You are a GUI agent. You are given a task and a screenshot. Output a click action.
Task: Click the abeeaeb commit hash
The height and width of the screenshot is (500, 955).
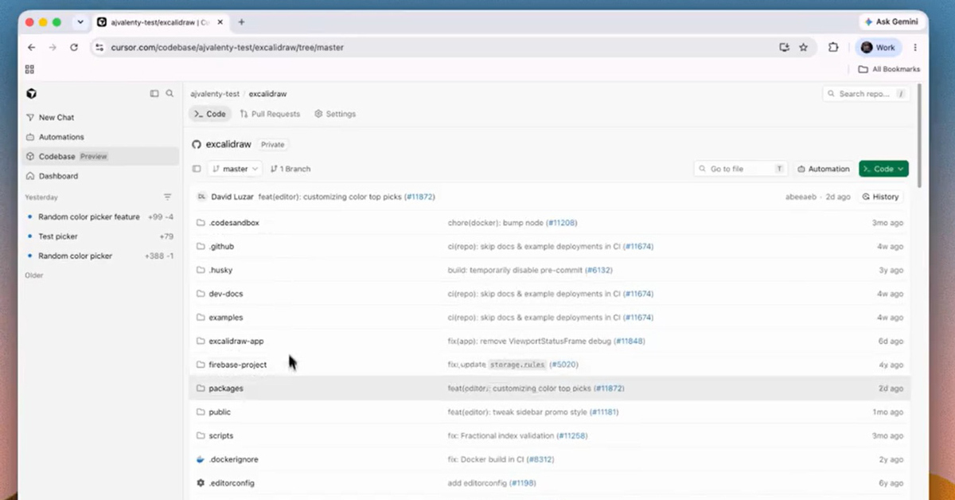(x=803, y=197)
